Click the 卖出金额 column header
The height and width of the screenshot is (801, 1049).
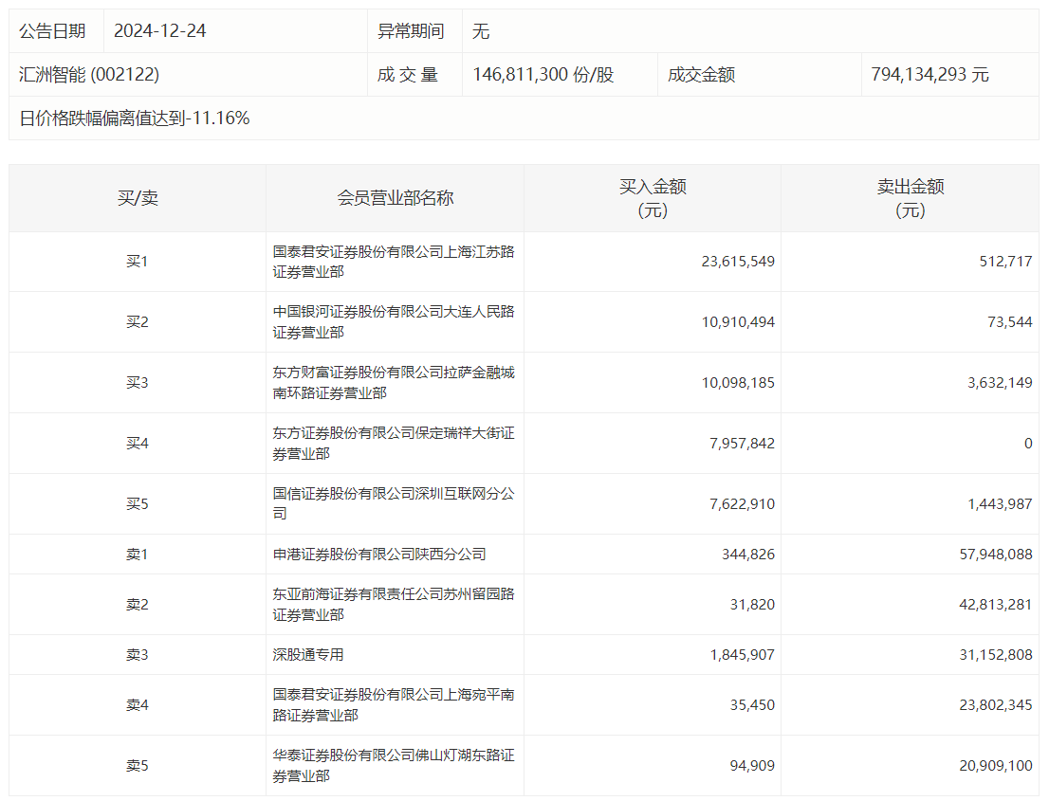pos(910,198)
